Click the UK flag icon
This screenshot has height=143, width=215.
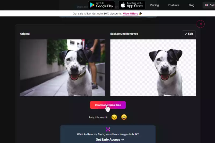click(x=206, y=5)
